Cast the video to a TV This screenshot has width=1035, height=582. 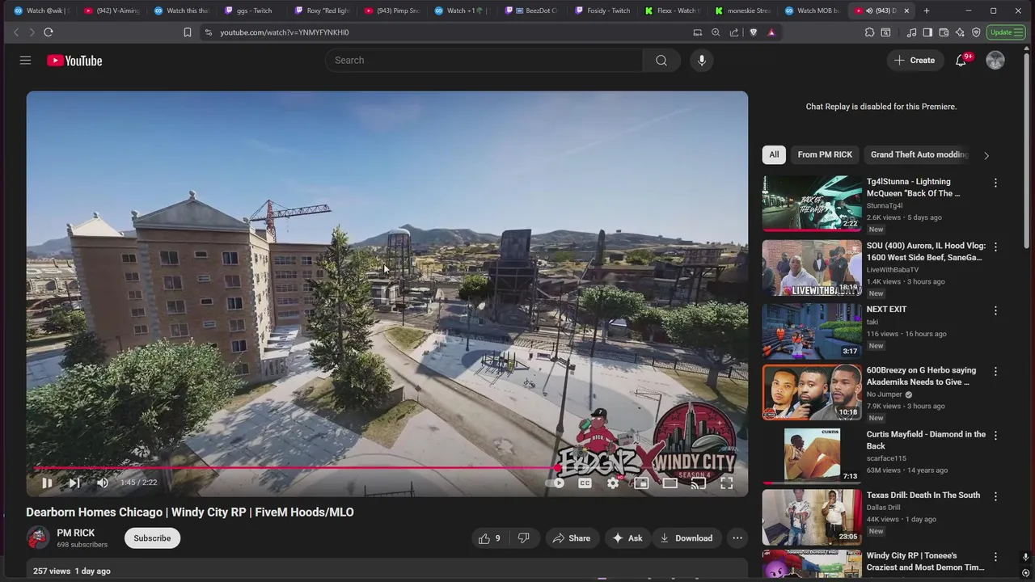coord(699,483)
